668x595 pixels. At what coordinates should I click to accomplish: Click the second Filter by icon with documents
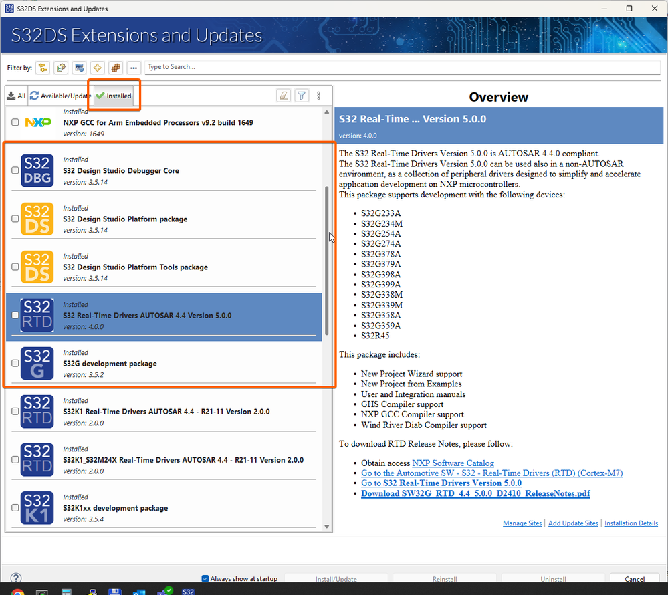(x=61, y=68)
